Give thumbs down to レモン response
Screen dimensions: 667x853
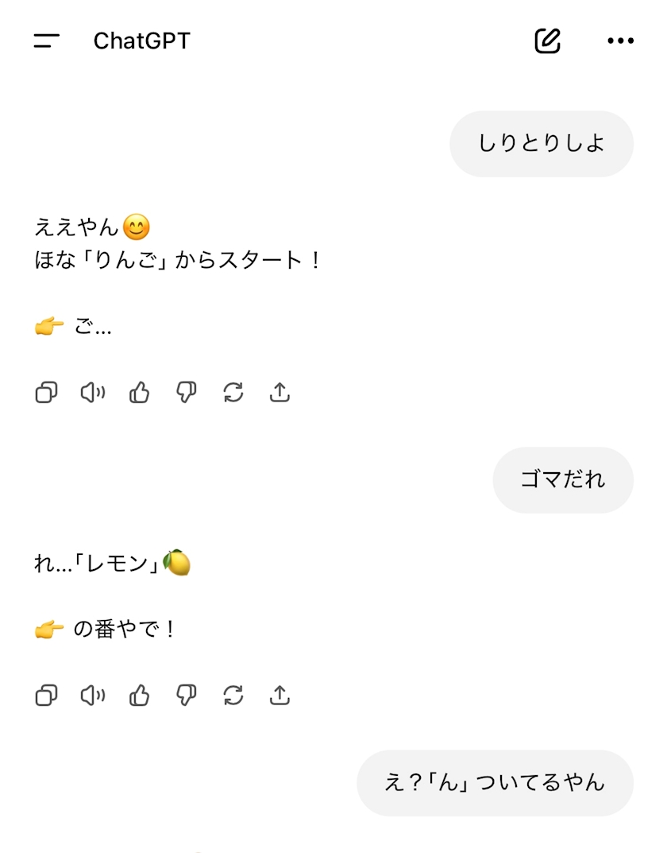click(187, 696)
